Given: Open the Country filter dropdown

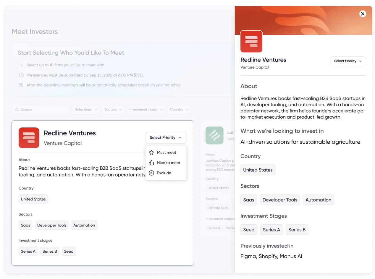Looking at the screenshot, I should point(179,110).
